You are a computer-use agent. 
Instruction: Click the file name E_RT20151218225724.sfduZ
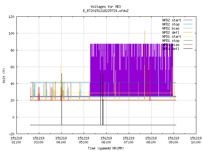(106, 11)
